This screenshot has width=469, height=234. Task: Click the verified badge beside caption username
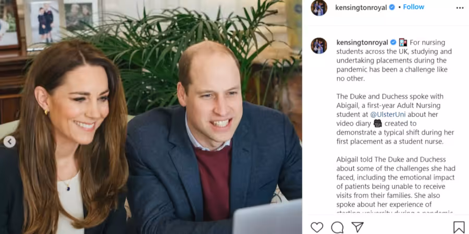point(393,42)
